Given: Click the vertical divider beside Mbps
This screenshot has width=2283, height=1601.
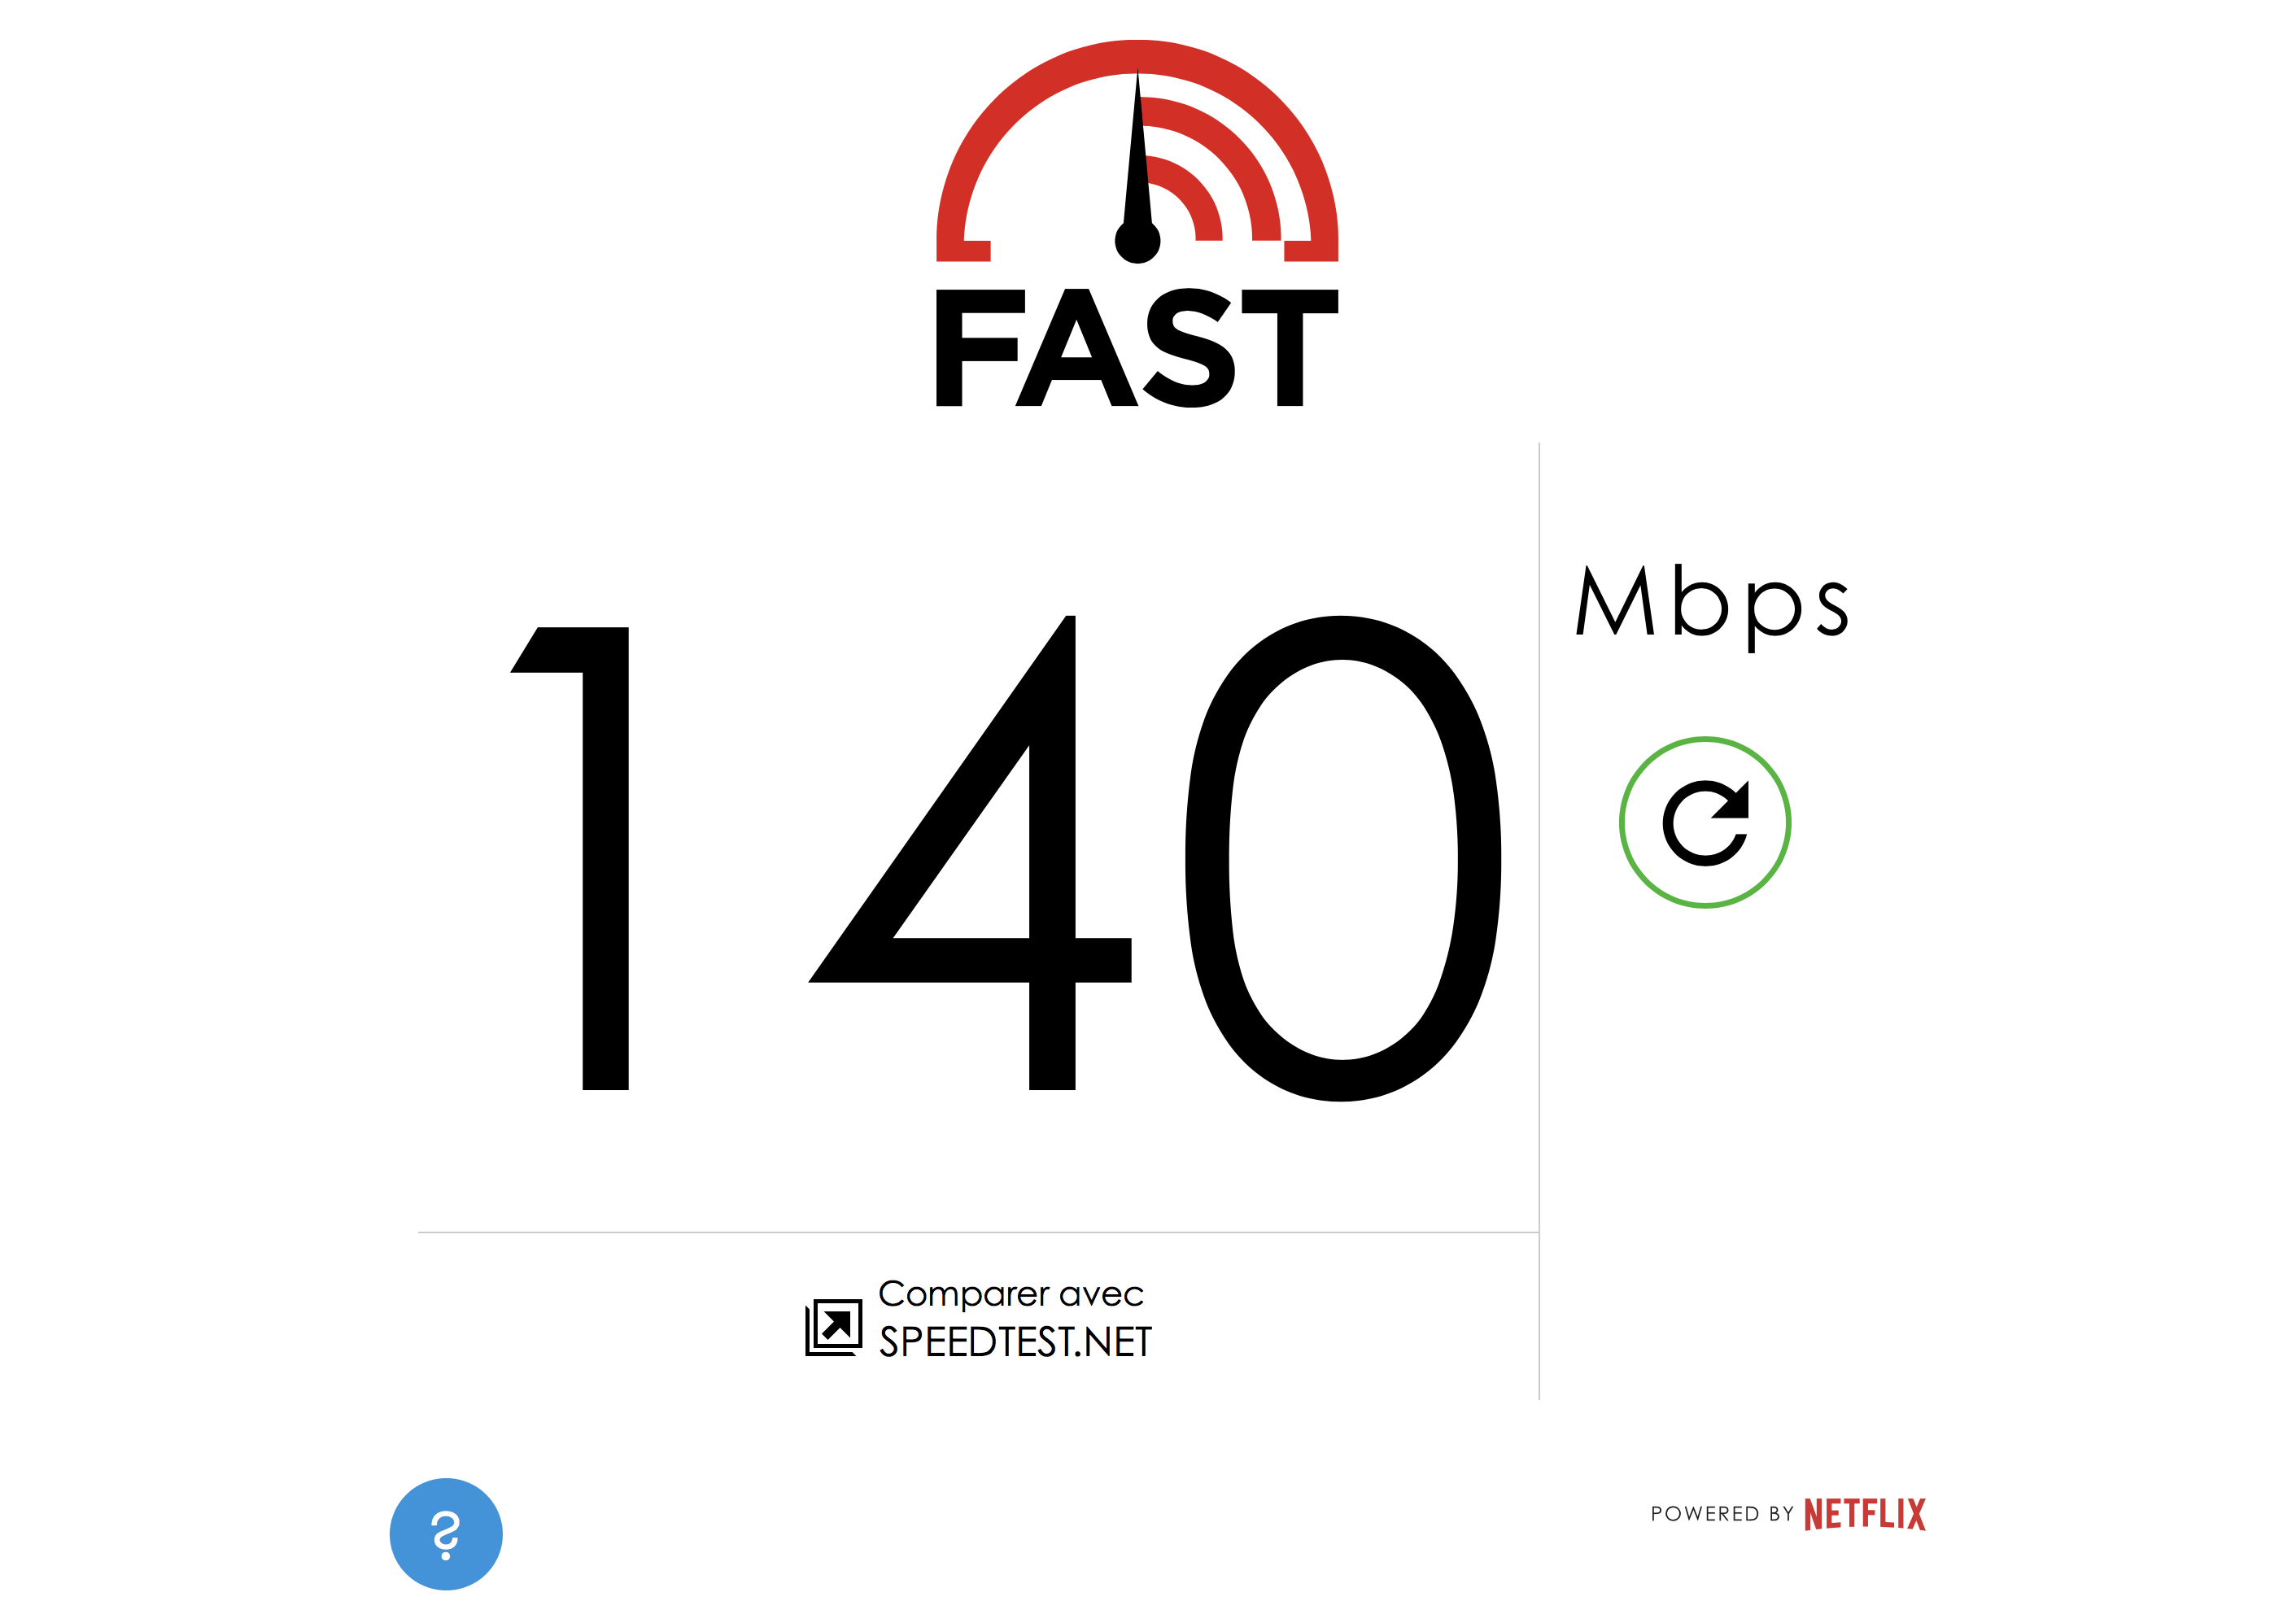Looking at the screenshot, I should pyautogui.click(x=1539, y=921).
